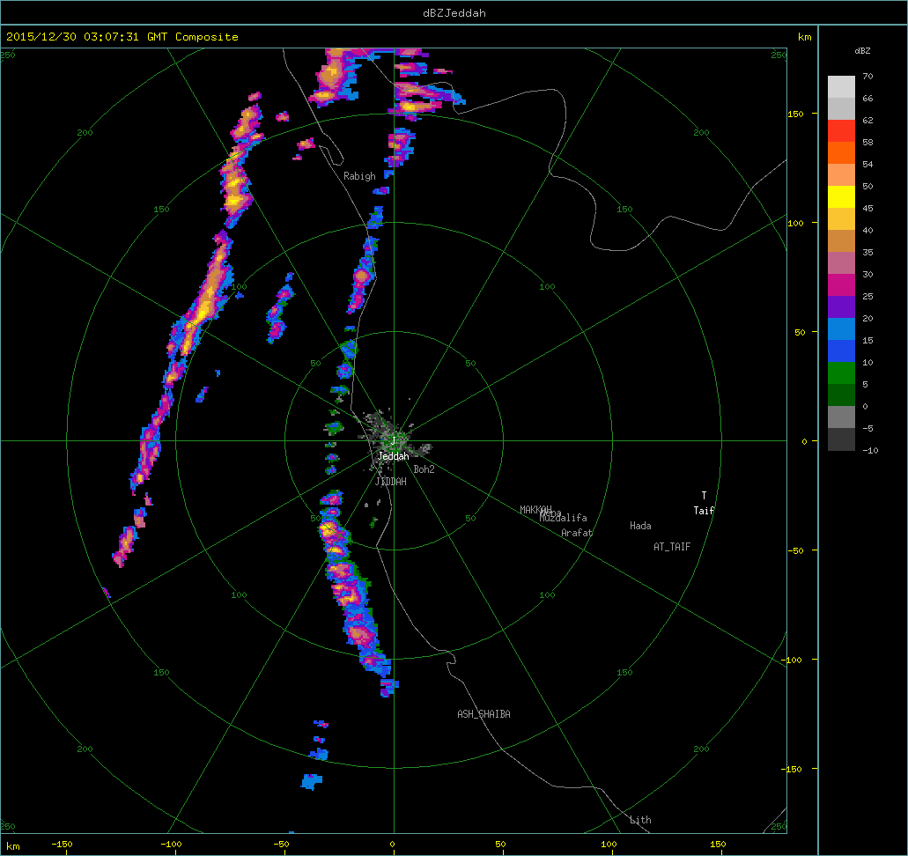Click the 66 value on the dBZ scale

click(867, 98)
